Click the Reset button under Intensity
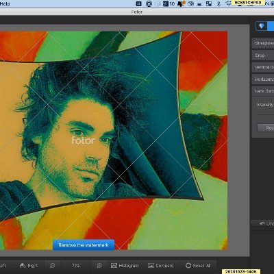Image resolution: width=274 pixels, height=274 pixels. click(x=266, y=128)
